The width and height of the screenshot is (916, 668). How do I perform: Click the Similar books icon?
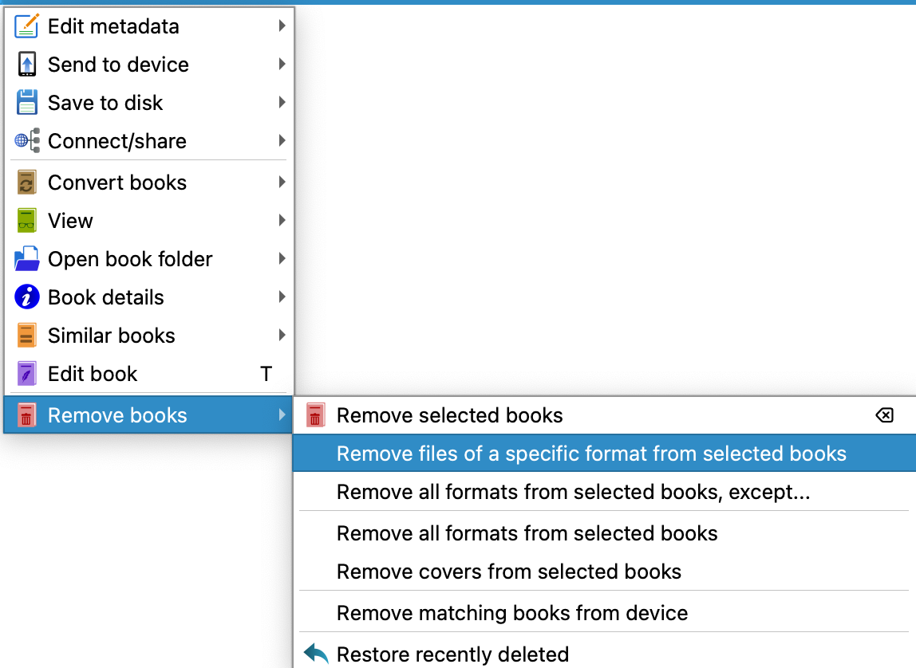(x=26, y=335)
